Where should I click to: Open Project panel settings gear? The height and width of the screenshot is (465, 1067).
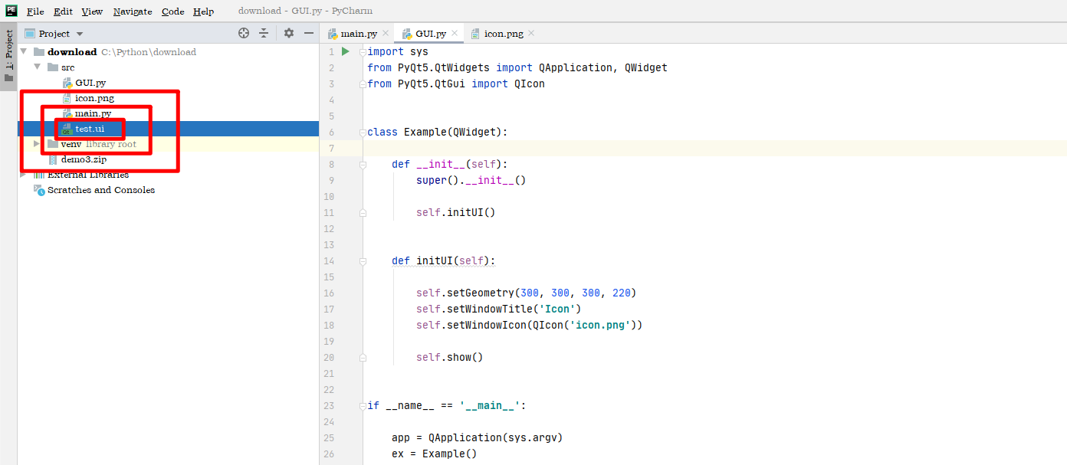tap(289, 33)
